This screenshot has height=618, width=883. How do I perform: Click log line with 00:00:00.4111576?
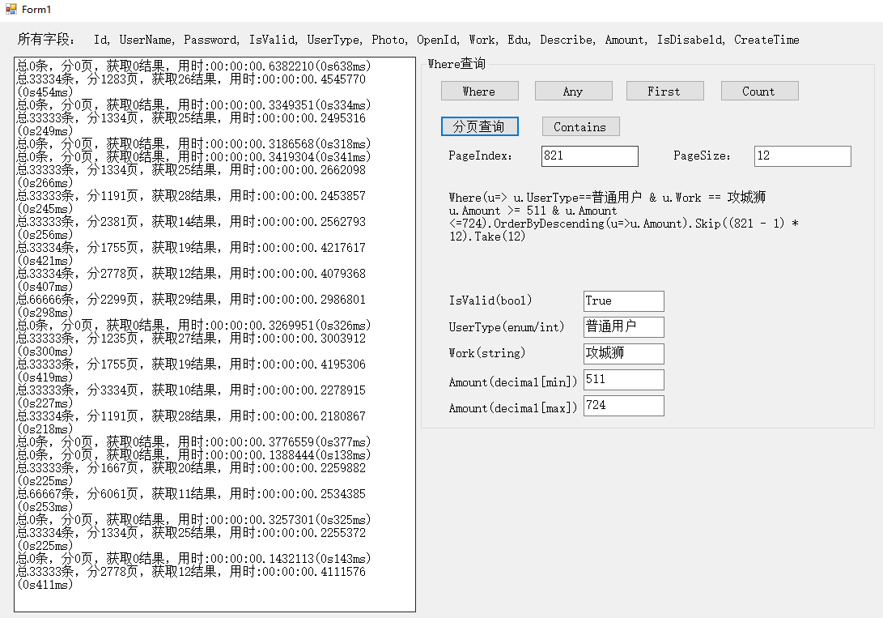191,578
